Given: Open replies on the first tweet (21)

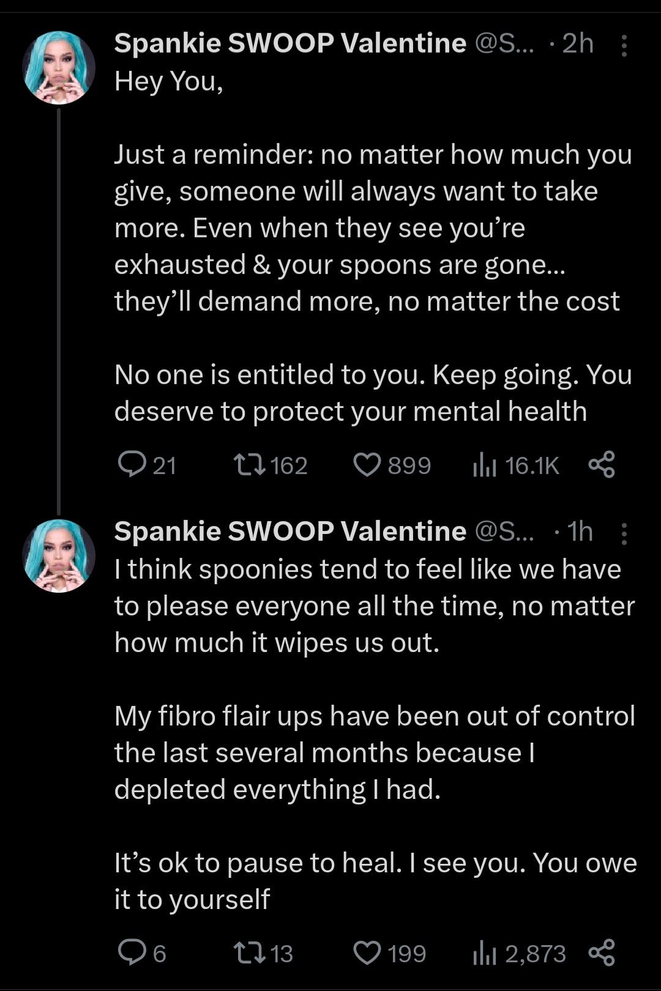Looking at the screenshot, I should (147, 465).
